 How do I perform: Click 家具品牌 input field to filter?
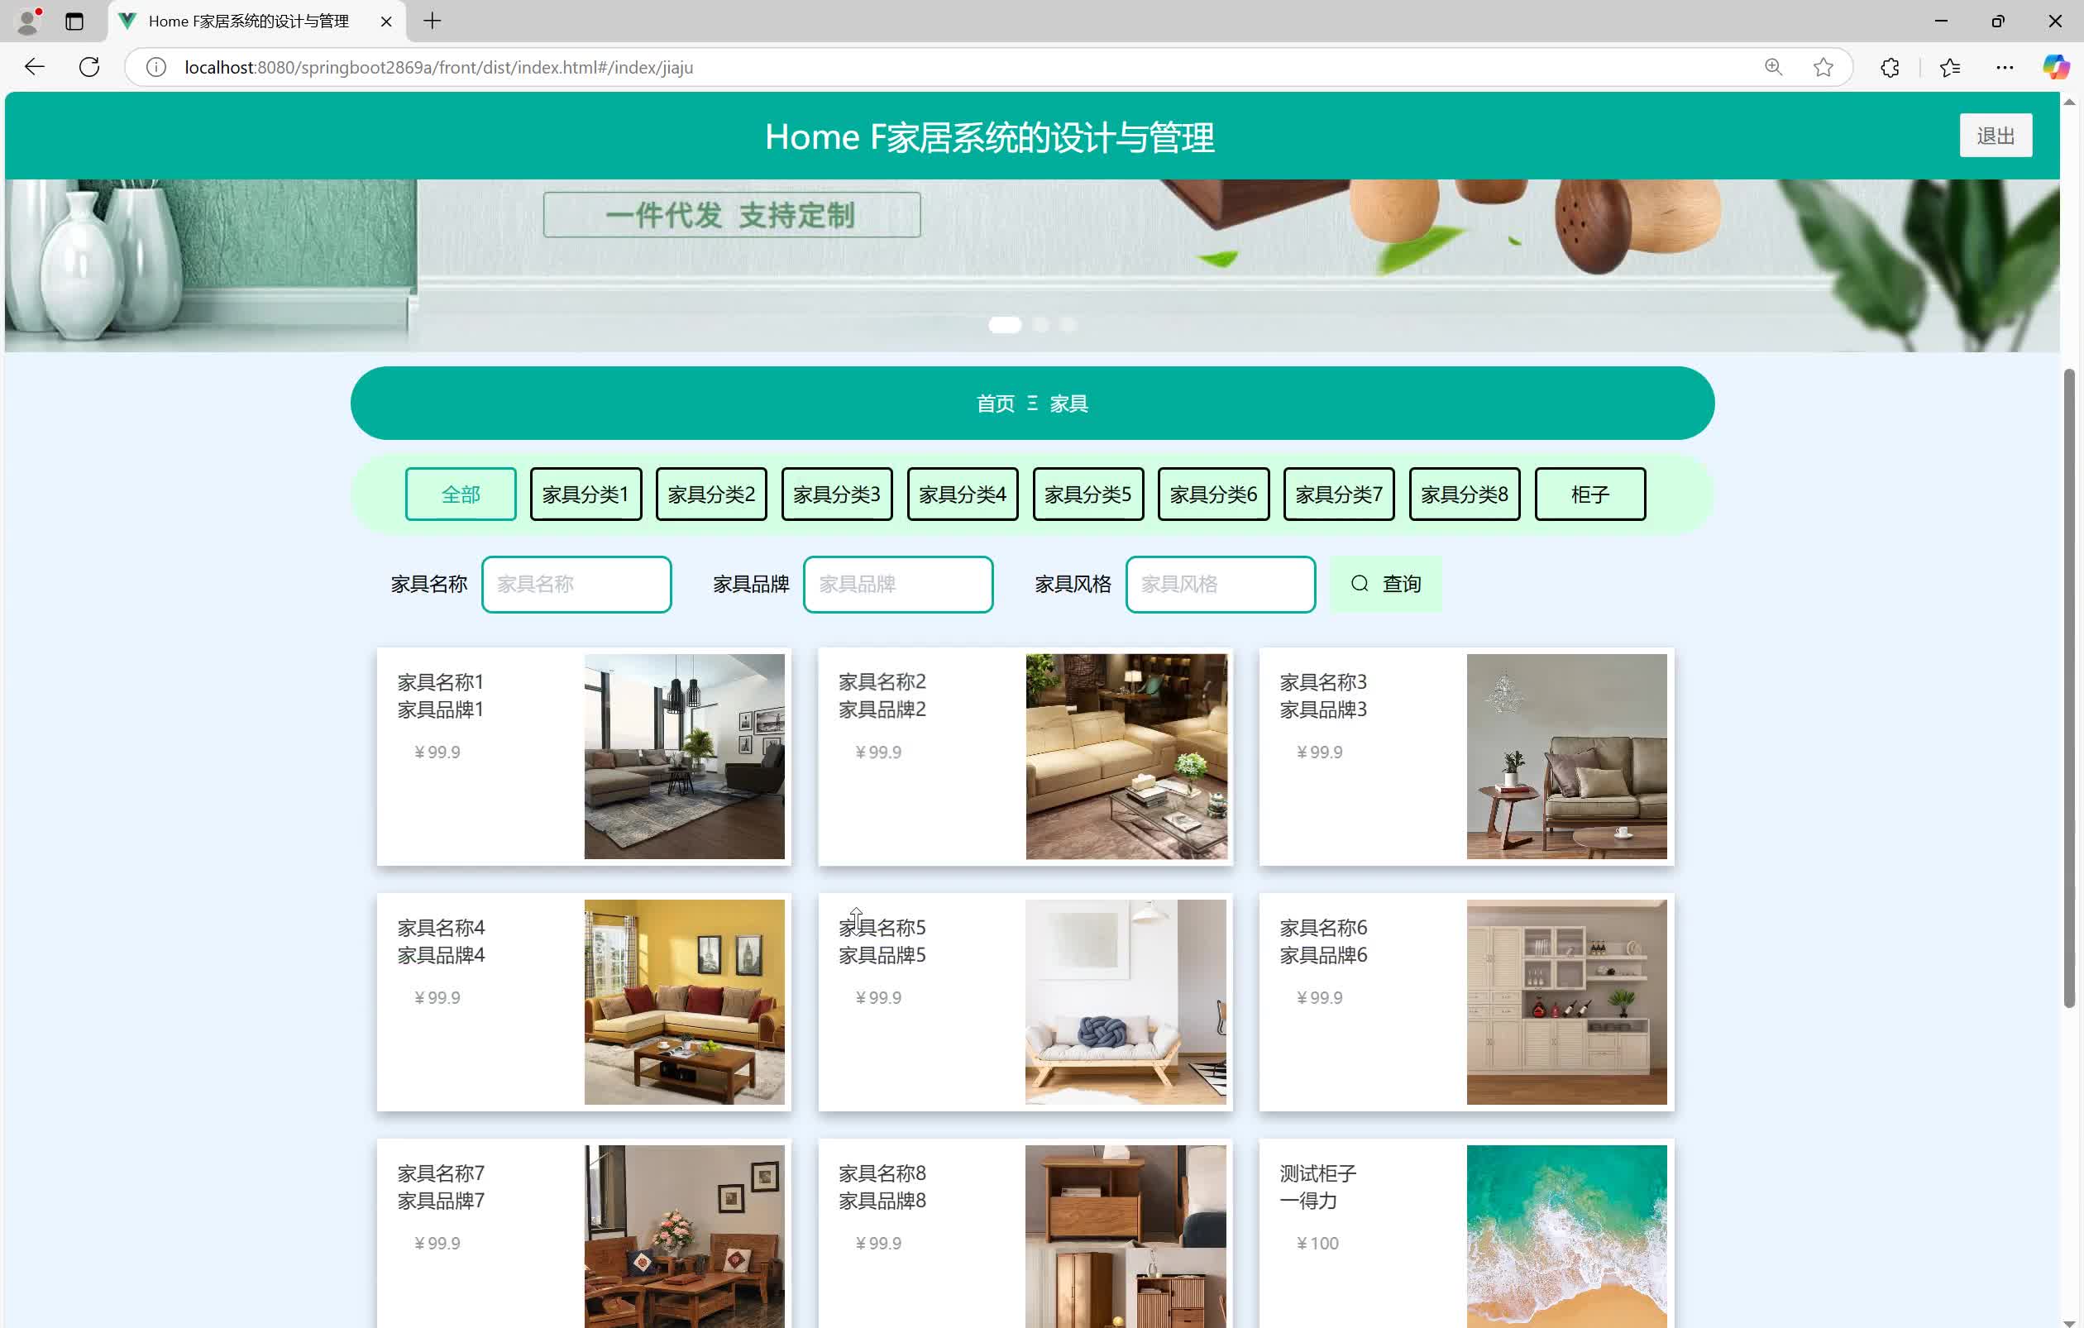click(x=899, y=584)
